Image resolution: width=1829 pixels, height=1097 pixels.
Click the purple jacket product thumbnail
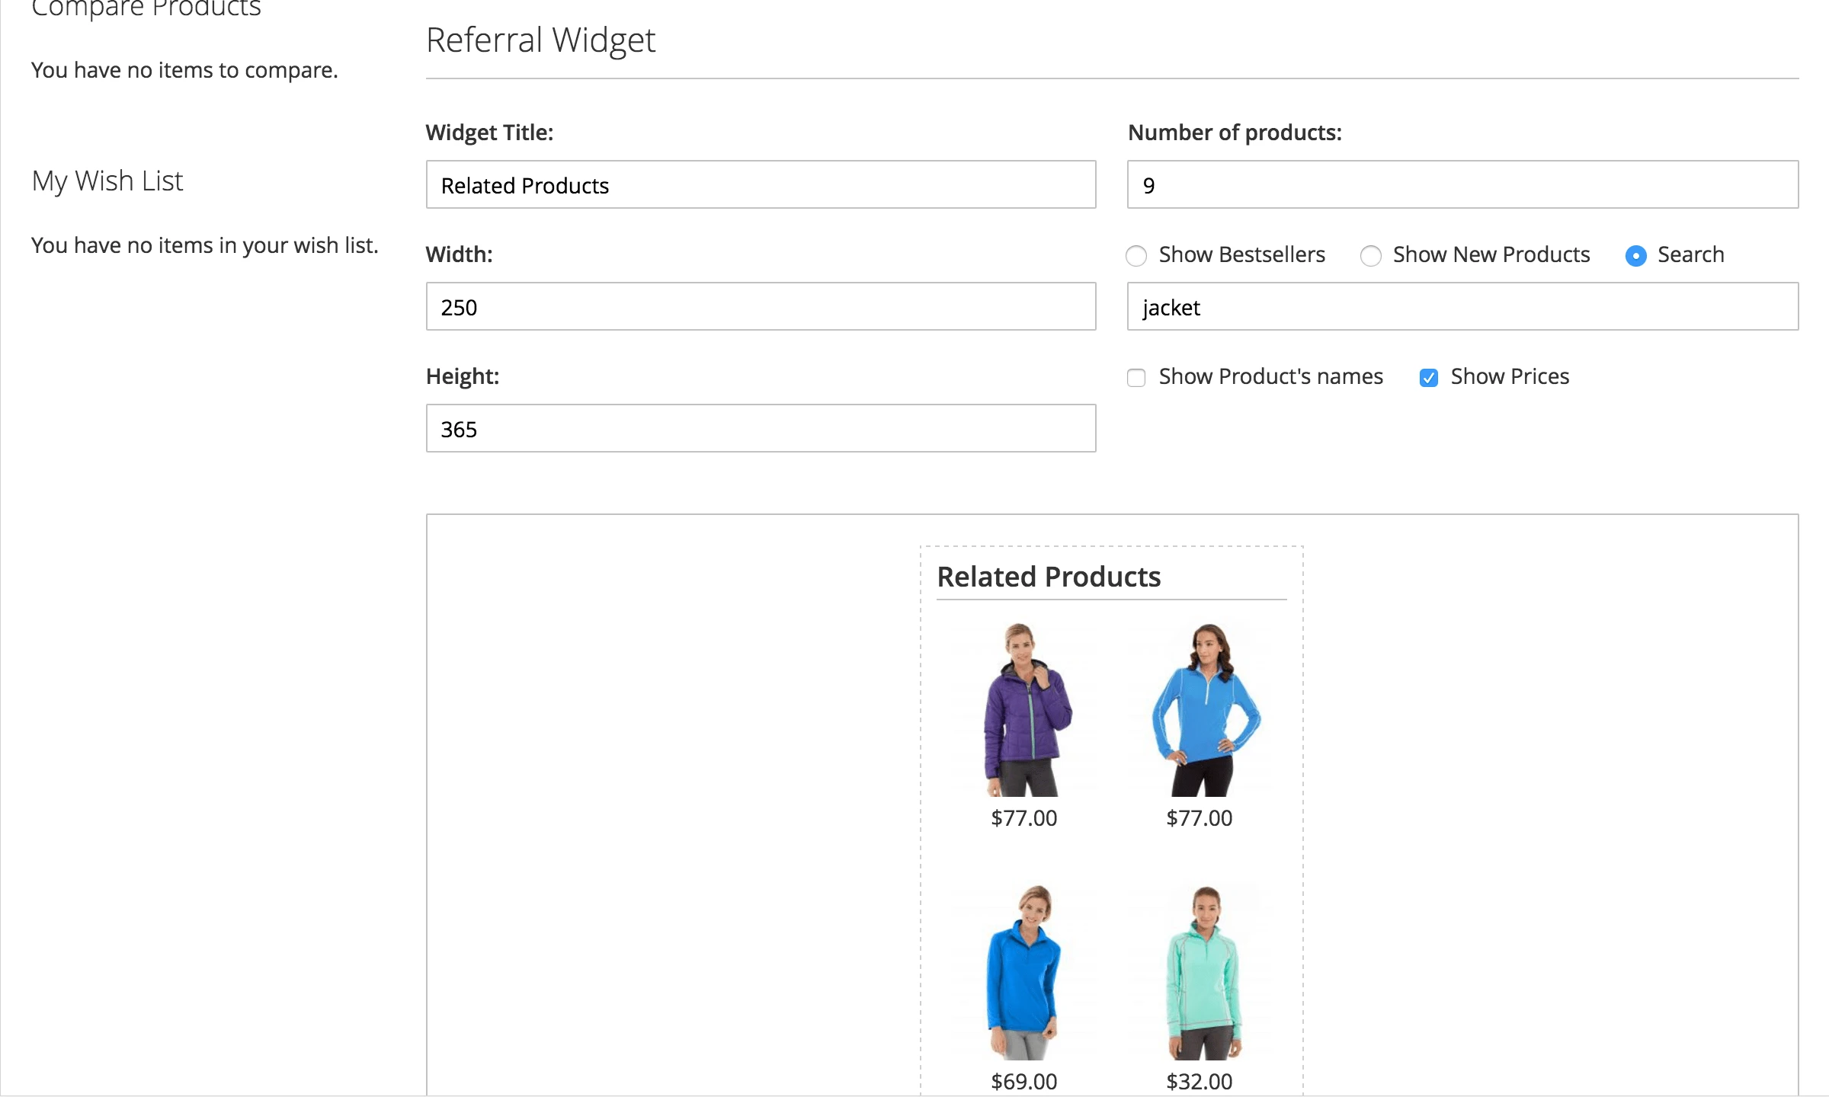(1025, 712)
